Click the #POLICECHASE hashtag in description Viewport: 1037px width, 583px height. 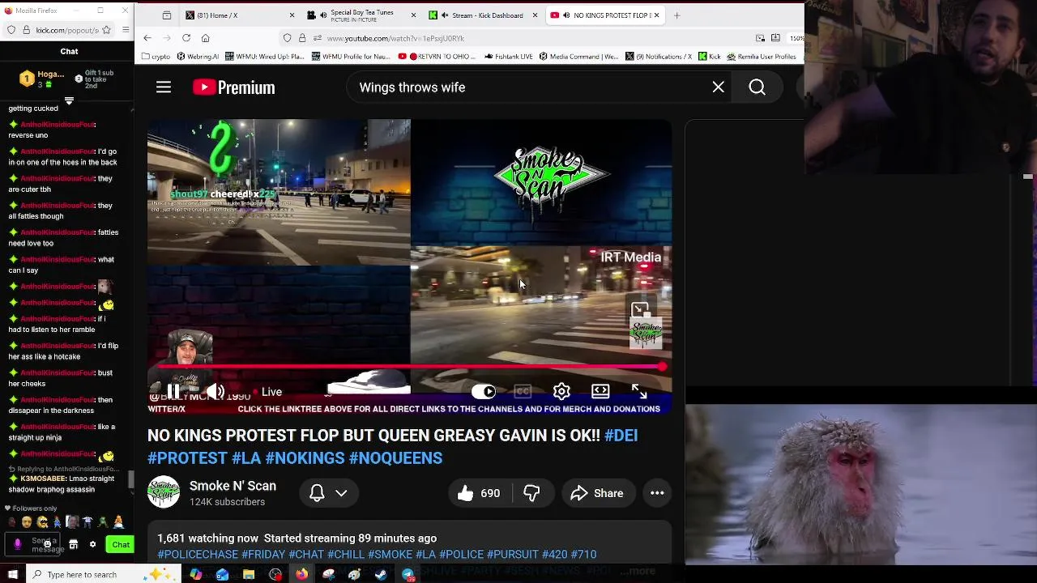(x=198, y=555)
